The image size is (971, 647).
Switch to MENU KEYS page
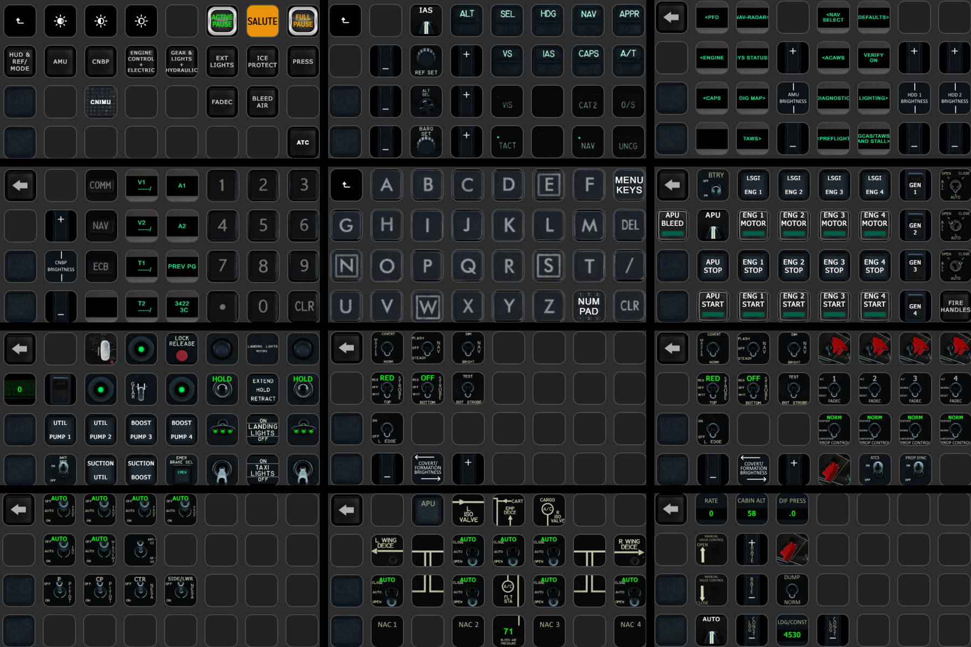pos(629,185)
